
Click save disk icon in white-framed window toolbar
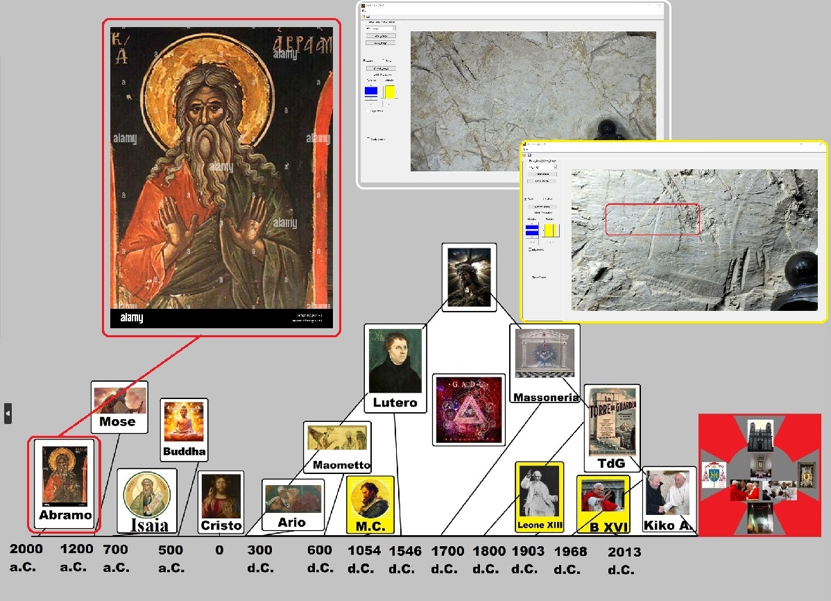point(368,17)
